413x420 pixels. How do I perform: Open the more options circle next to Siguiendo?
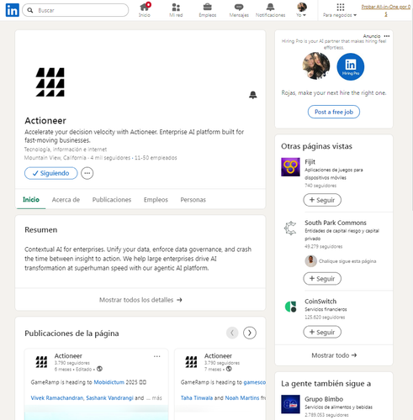[x=87, y=173]
